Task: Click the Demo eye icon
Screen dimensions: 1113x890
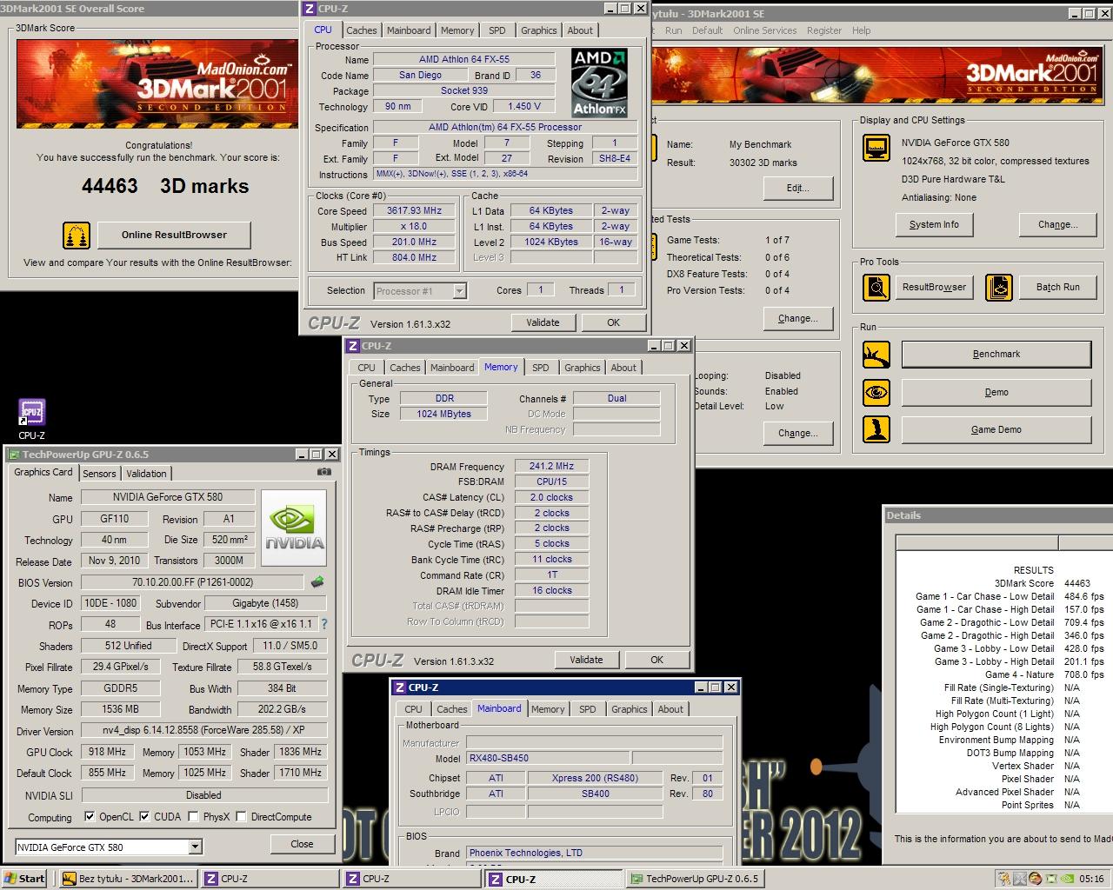Action: [x=876, y=392]
